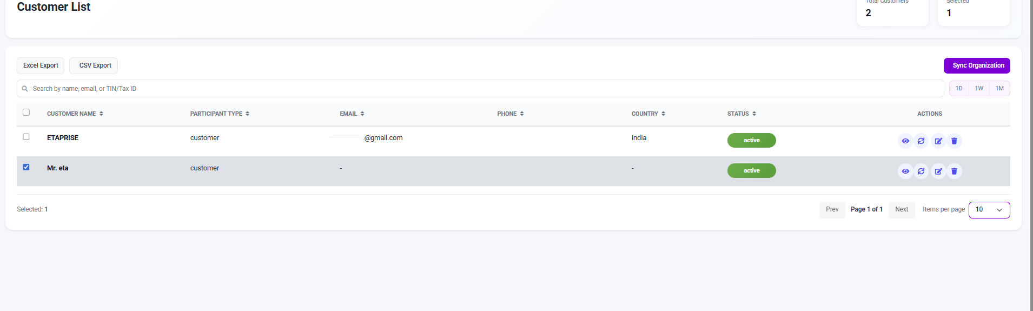Viewport: 1033px width, 311px height.
Task: Check the ETAPRISE row checkbox
Action: point(26,137)
